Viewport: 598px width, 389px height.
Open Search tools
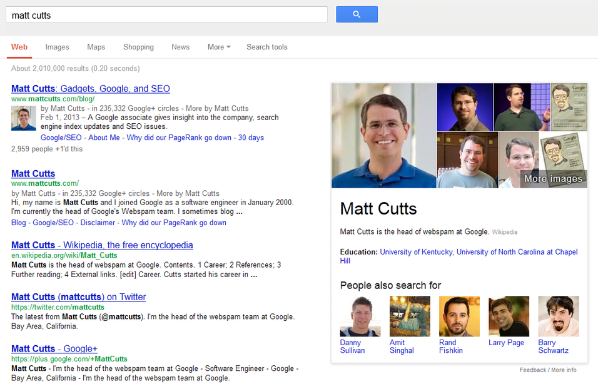[x=267, y=47]
